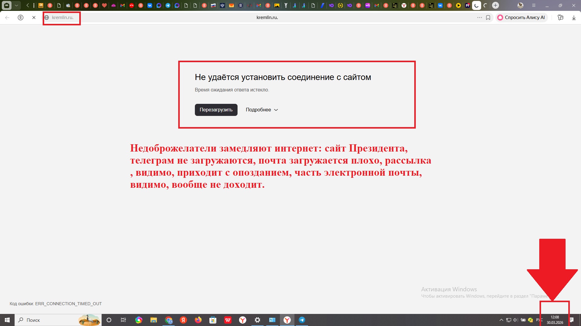Open a new tab with plus button
Screen dimensions: 581x326
(x=495, y=5)
